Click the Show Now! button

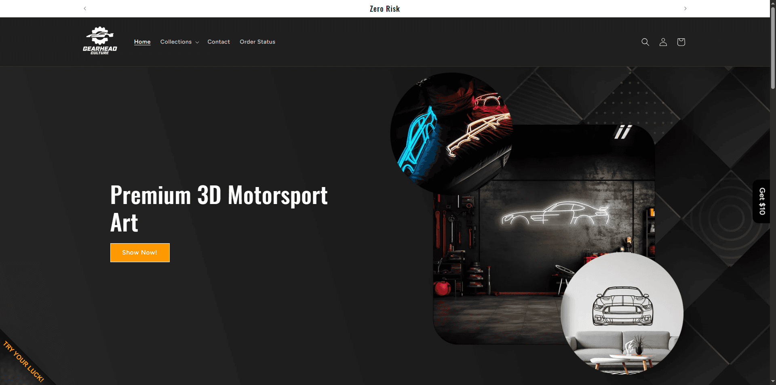[x=140, y=252]
